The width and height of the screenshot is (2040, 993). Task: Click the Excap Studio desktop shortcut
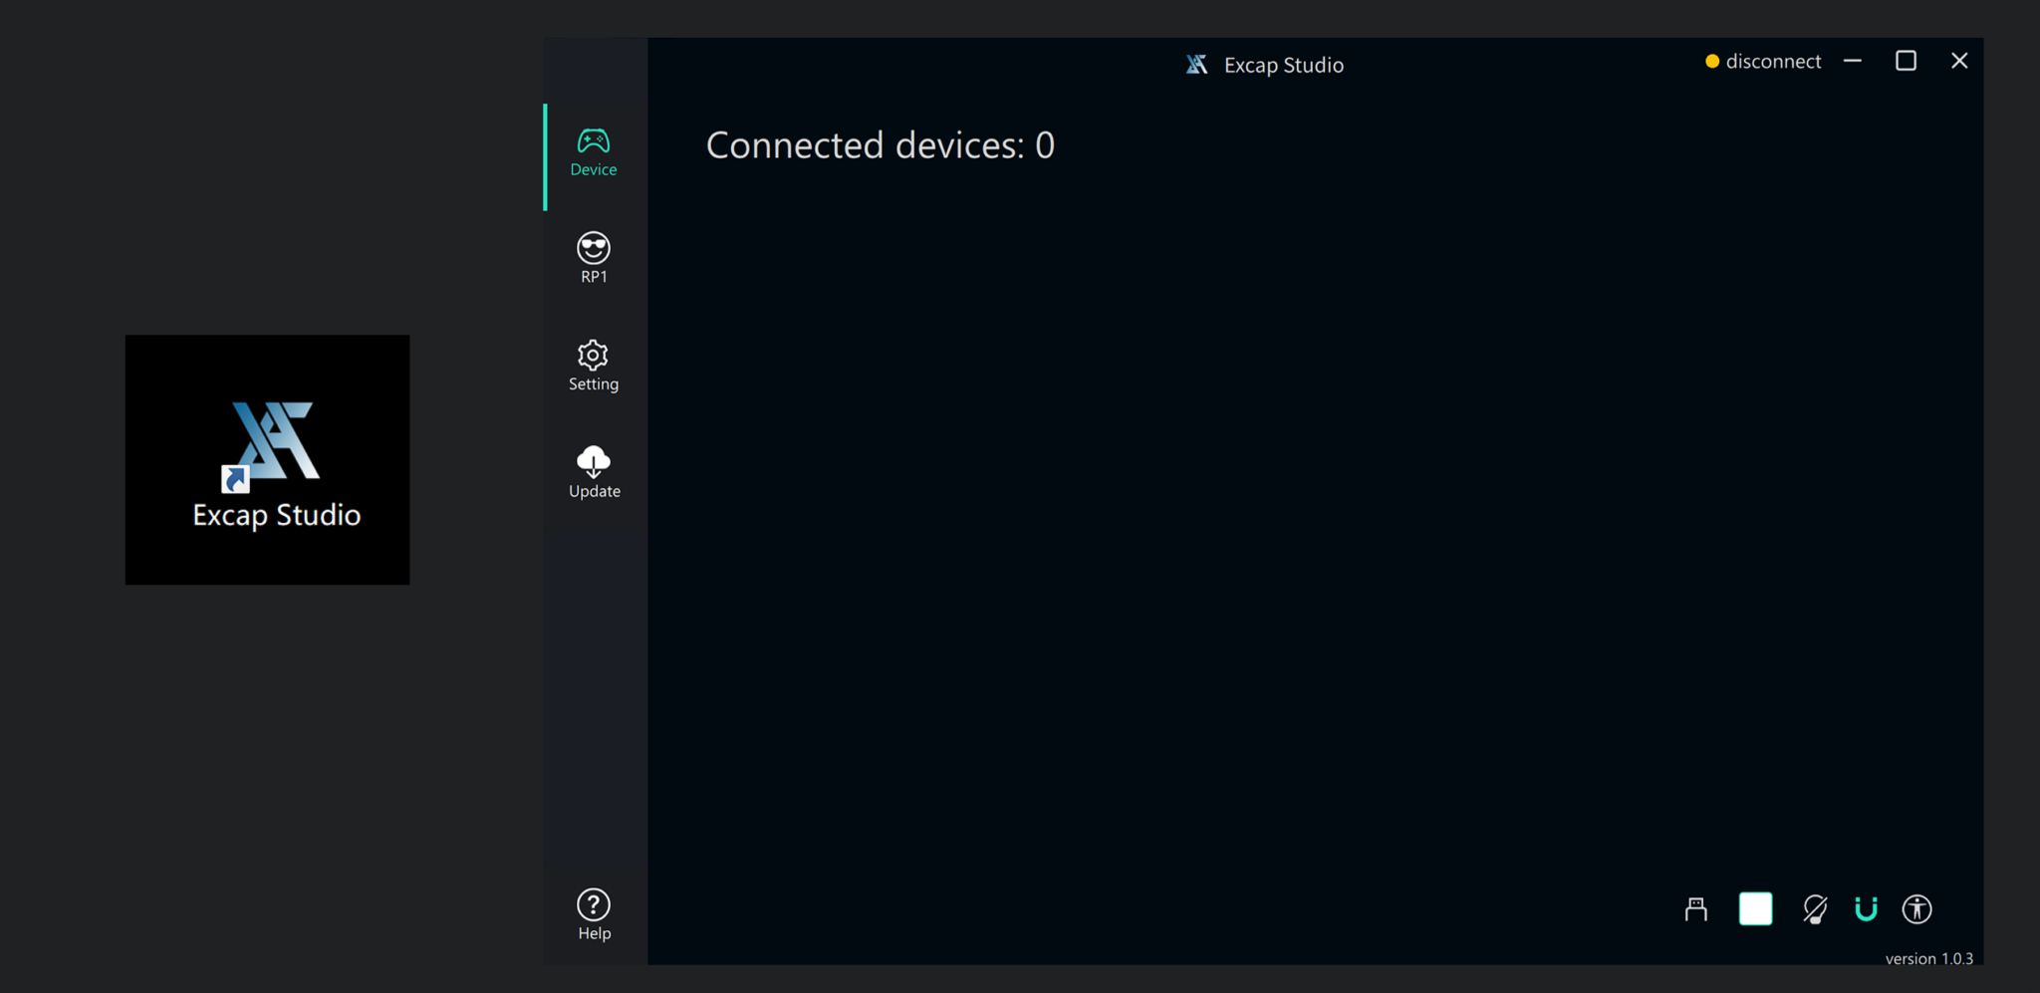tap(267, 460)
